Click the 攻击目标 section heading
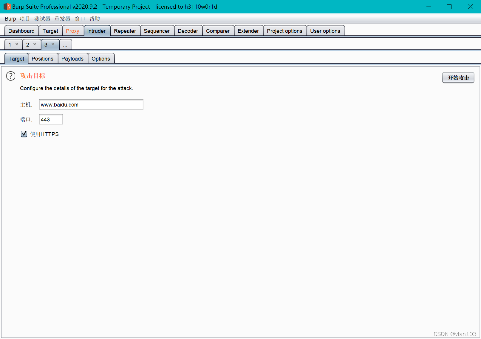This screenshot has width=481, height=339. tap(33, 76)
